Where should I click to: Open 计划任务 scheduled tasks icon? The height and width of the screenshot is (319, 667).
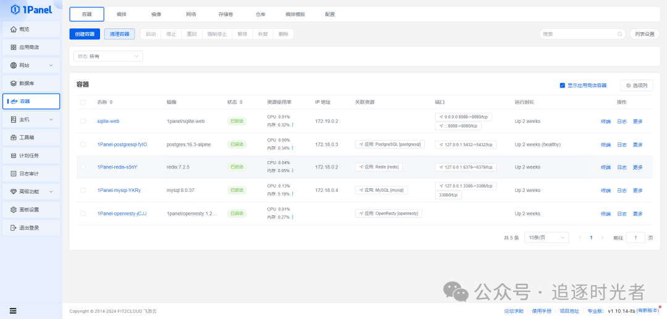14,155
